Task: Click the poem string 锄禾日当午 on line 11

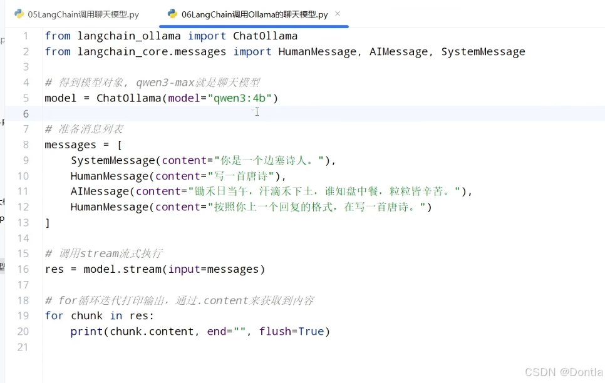Action: click(324, 191)
